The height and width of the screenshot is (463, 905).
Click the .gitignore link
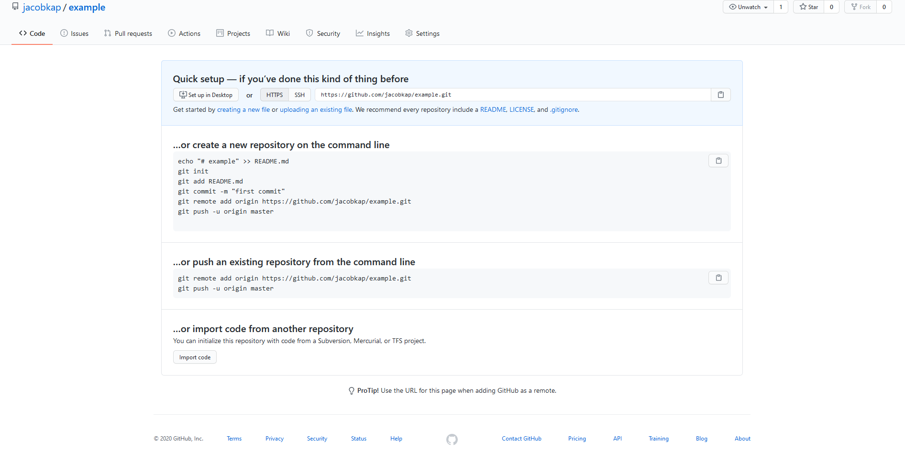[564, 109]
